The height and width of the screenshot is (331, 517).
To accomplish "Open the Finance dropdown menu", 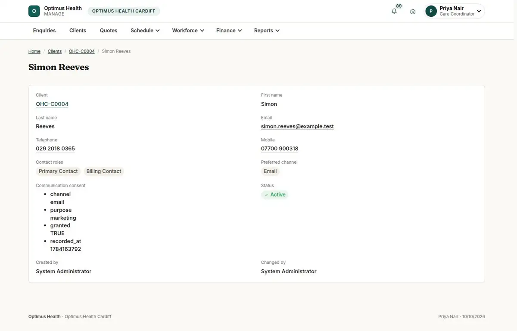I will 229,31.
